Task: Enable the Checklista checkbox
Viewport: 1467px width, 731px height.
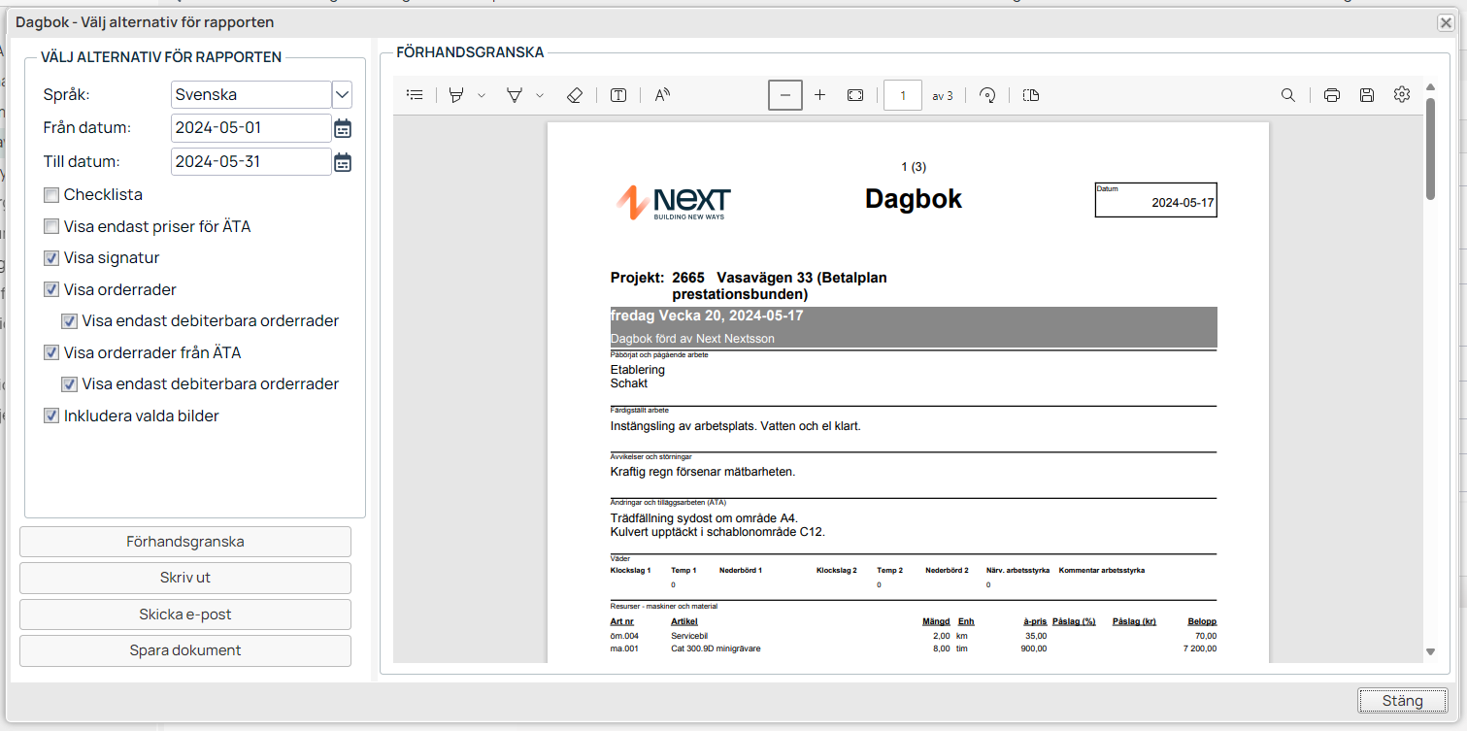Action: coord(51,195)
